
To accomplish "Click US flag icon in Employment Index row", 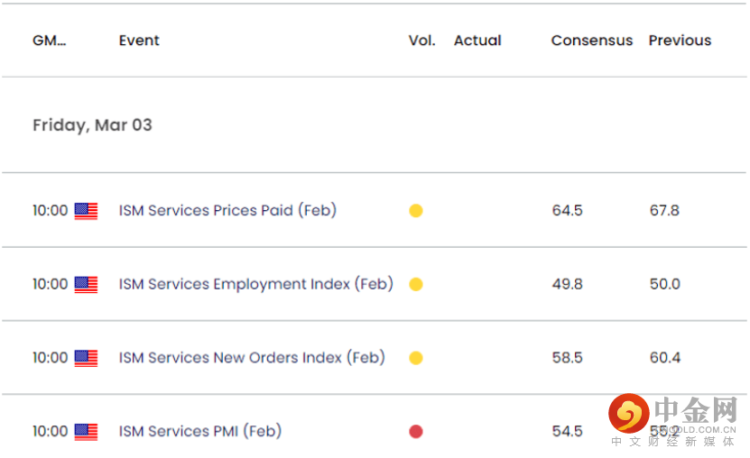I will (86, 285).
